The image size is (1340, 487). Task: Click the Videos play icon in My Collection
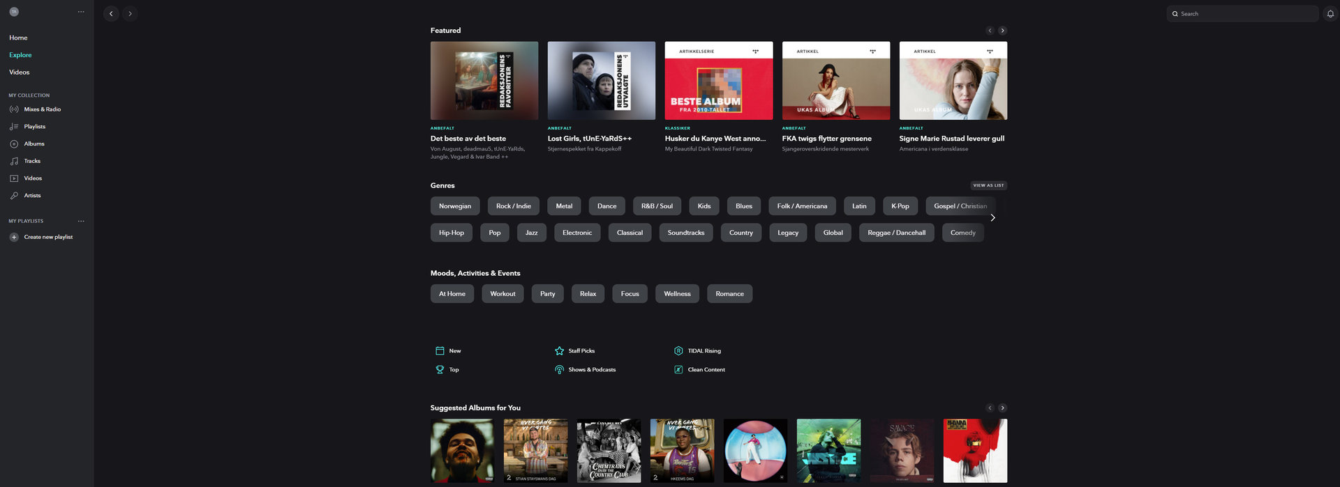[14, 178]
